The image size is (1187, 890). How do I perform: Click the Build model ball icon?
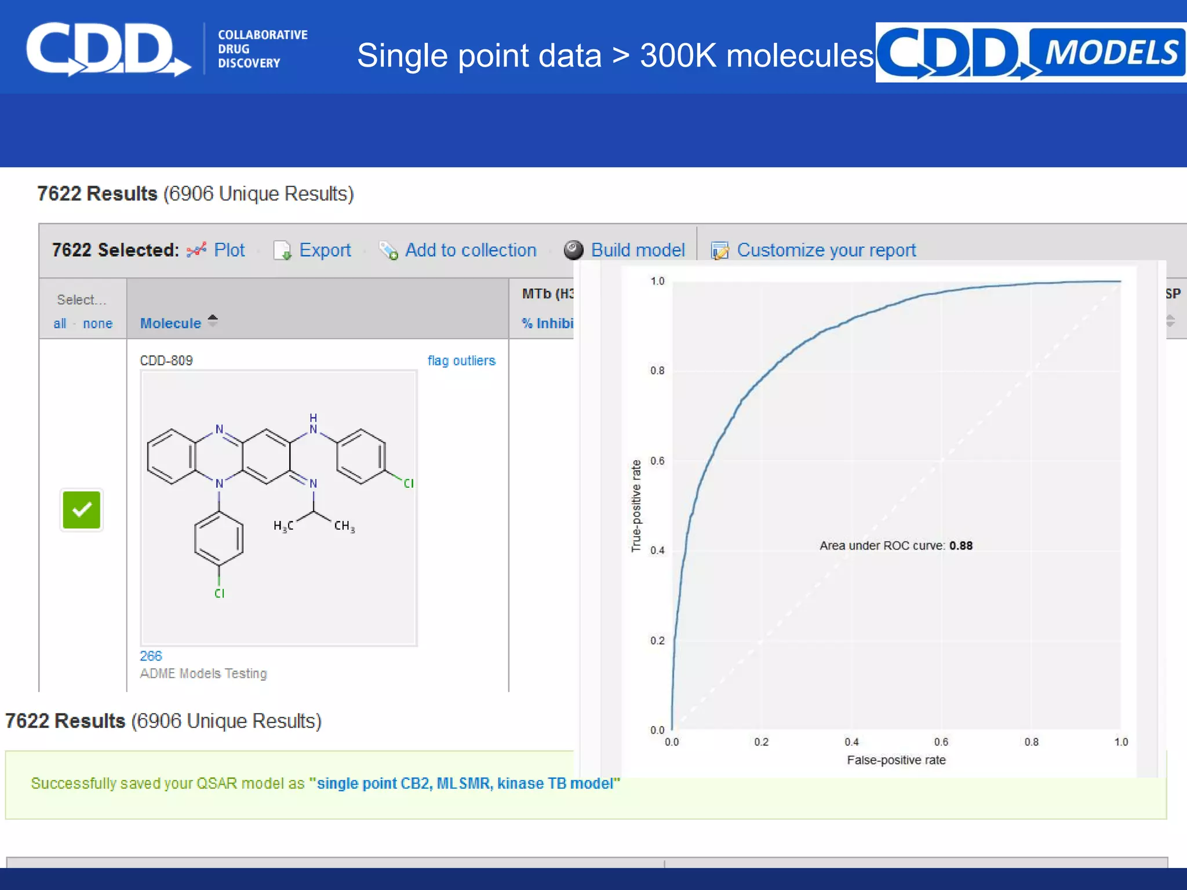pos(573,250)
